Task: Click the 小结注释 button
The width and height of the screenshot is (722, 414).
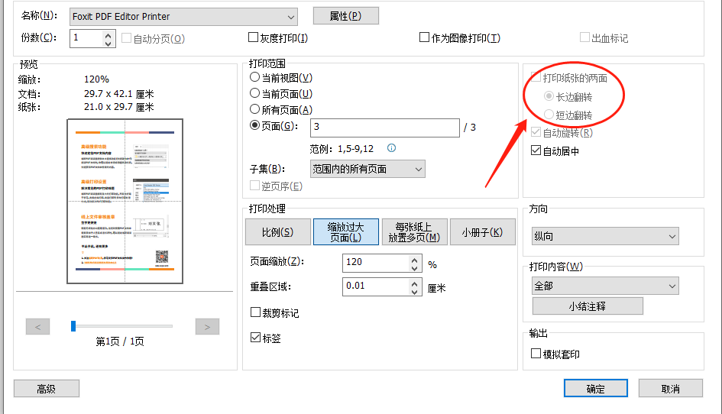Action: pyautogui.click(x=588, y=306)
